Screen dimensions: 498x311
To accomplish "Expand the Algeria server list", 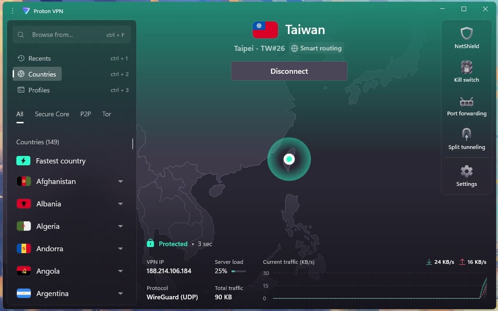I will pos(121,226).
